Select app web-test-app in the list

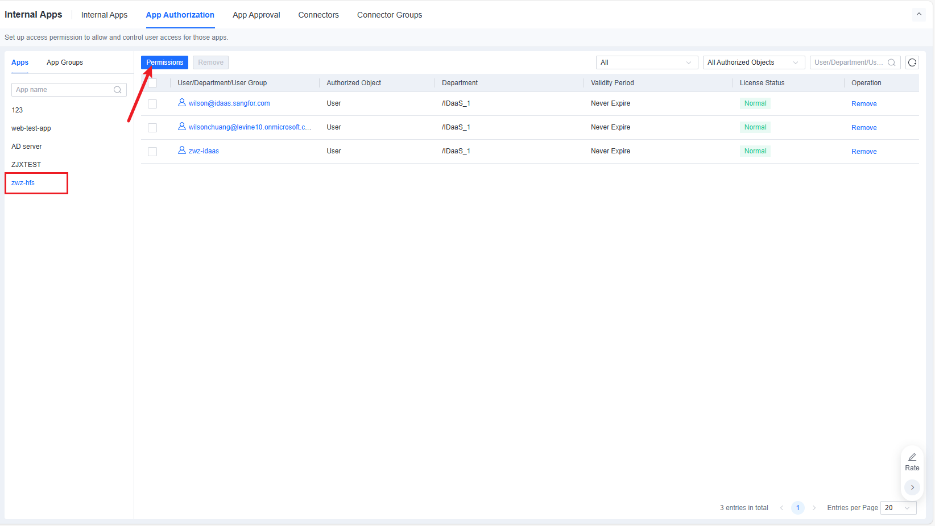tap(31, 128)
